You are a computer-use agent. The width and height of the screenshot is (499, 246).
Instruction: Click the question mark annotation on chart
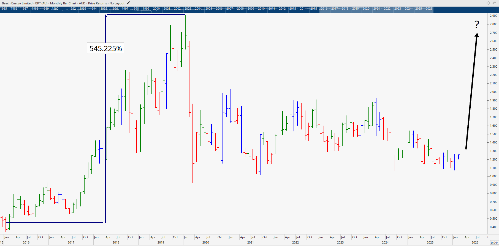(477, 25)
